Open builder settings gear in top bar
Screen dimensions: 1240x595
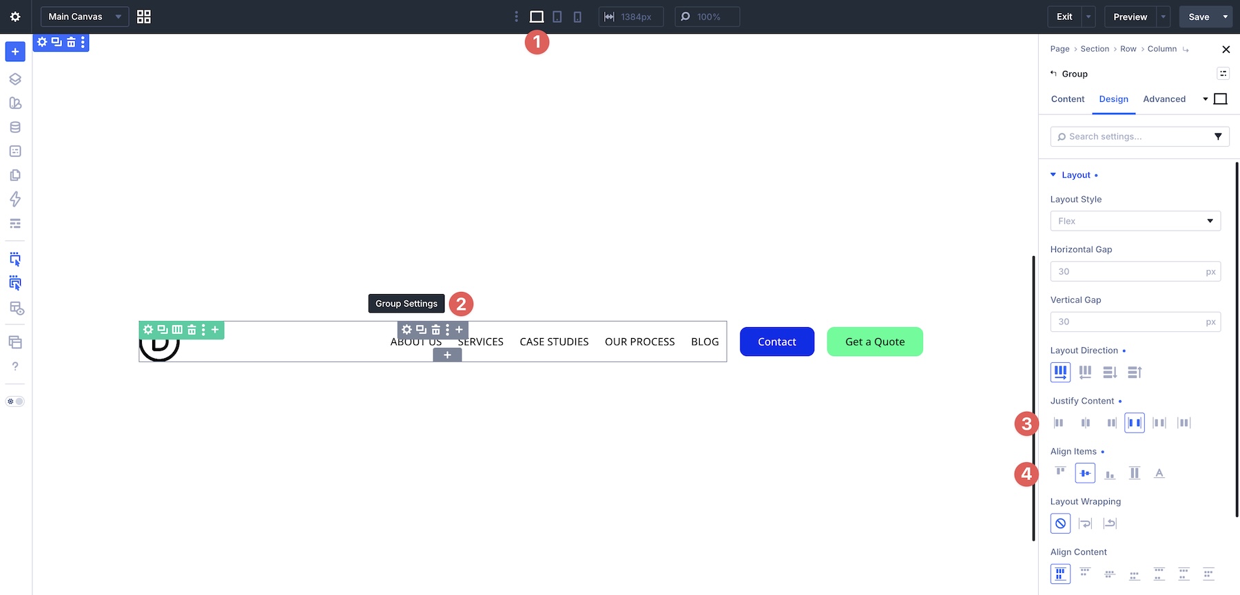point(15,17)
